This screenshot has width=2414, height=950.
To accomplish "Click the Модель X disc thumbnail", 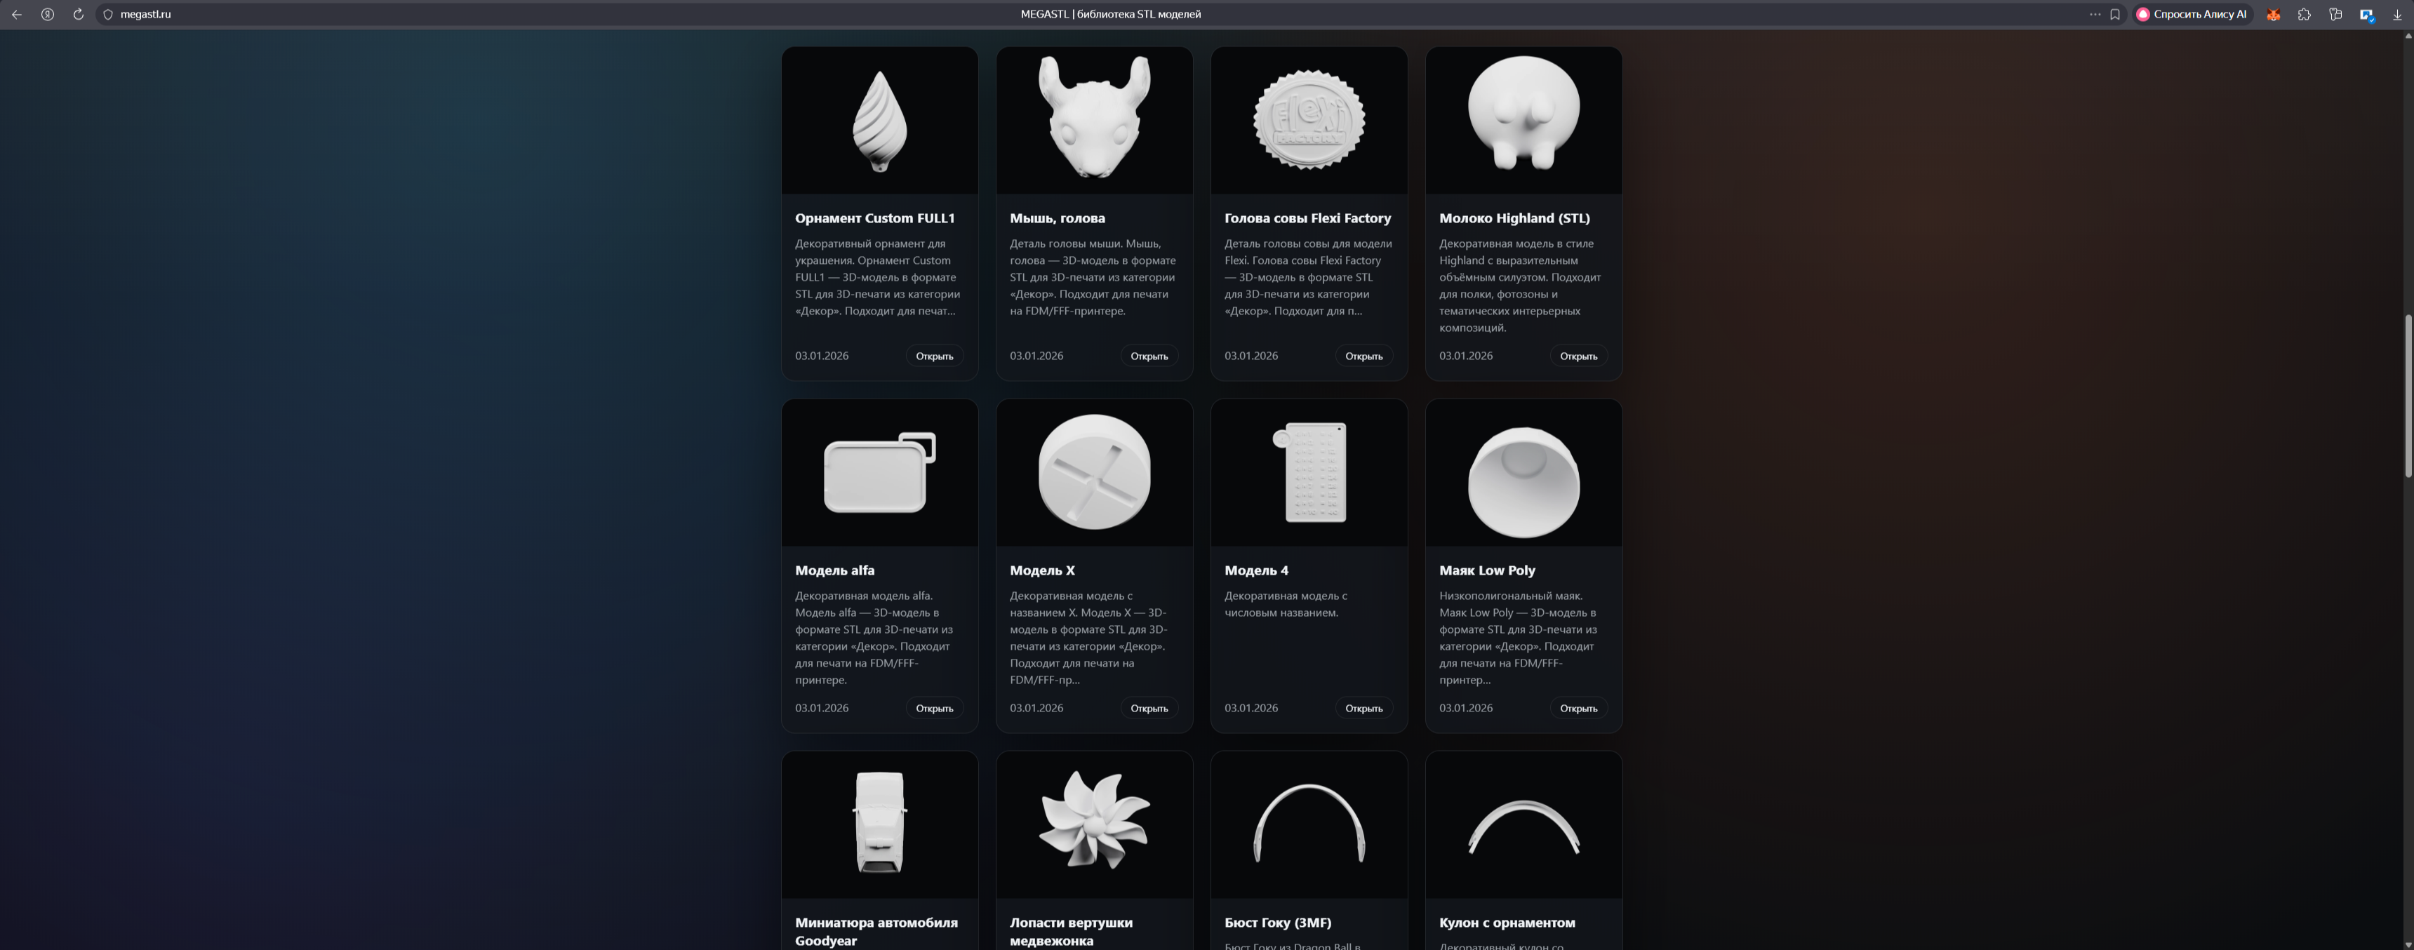I will click(1093, 473).
